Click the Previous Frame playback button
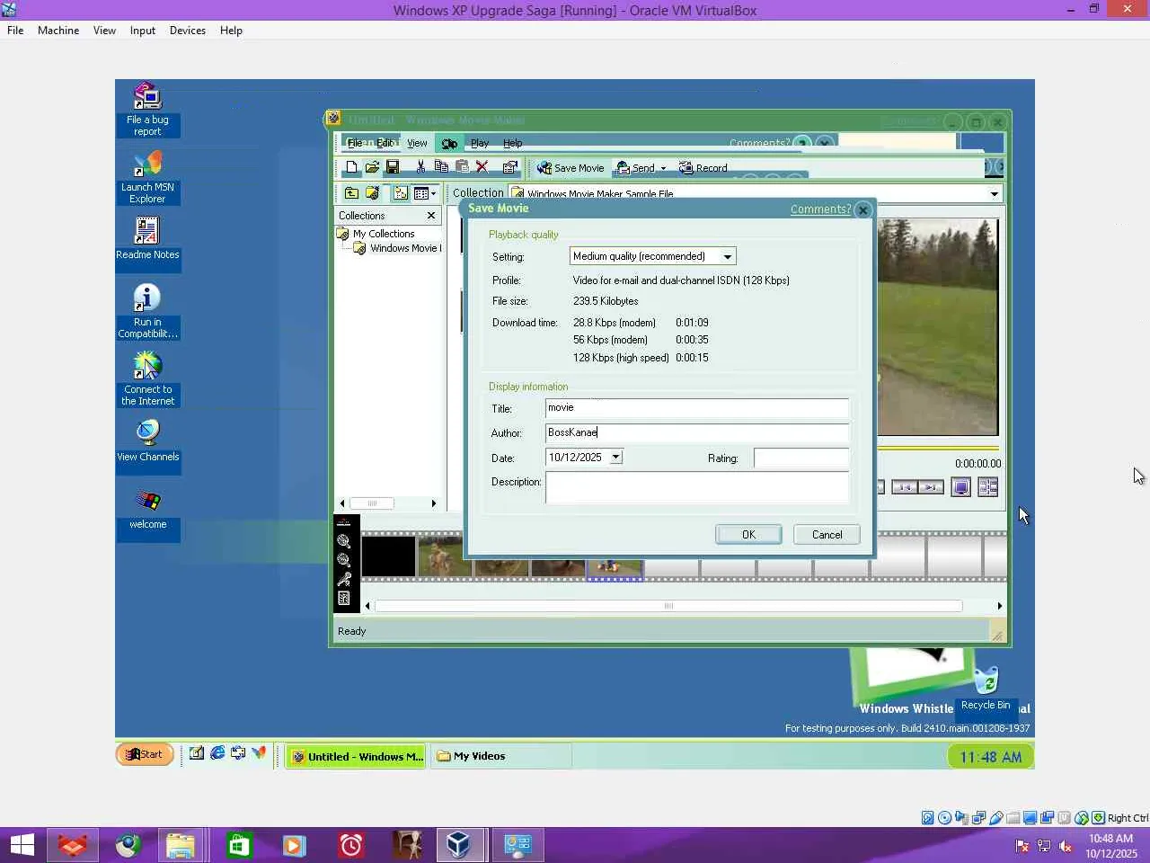This screenshot has height=863, width=1150. click(904, 487)
